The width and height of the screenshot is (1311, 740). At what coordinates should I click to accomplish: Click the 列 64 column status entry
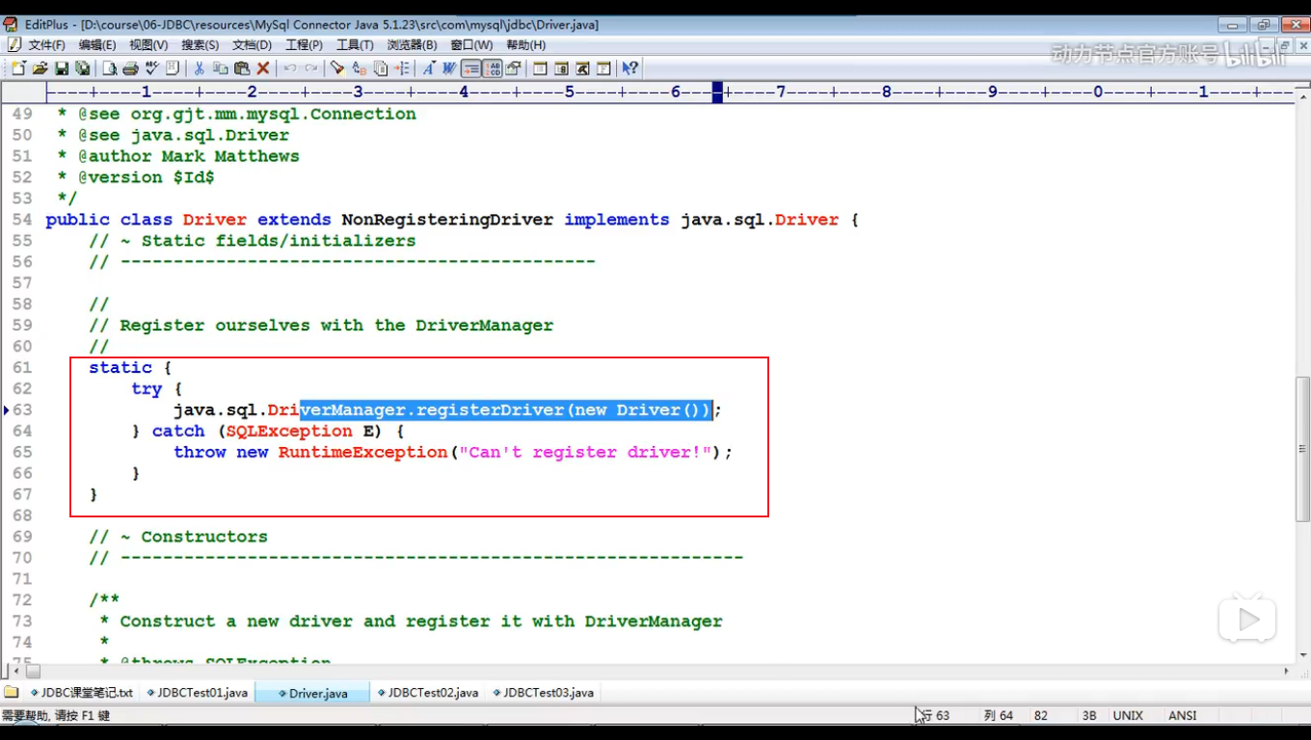[x=999, y=716]
